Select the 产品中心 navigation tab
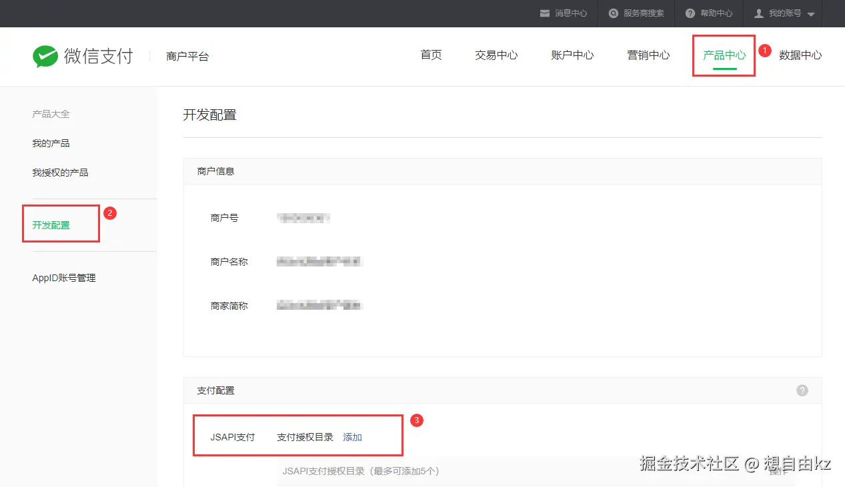This screenshot has width=845, height=487. coord(724,55)
